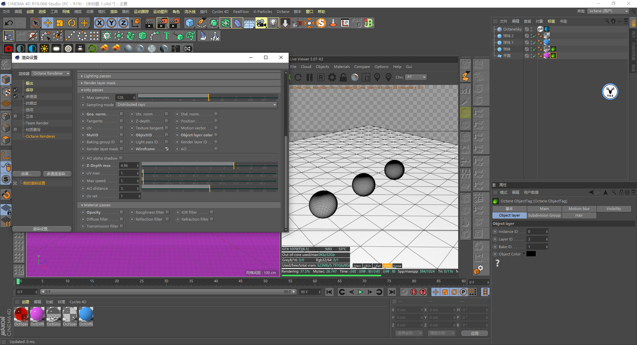Toggle Z axis lock icon

tap(123, 23)
